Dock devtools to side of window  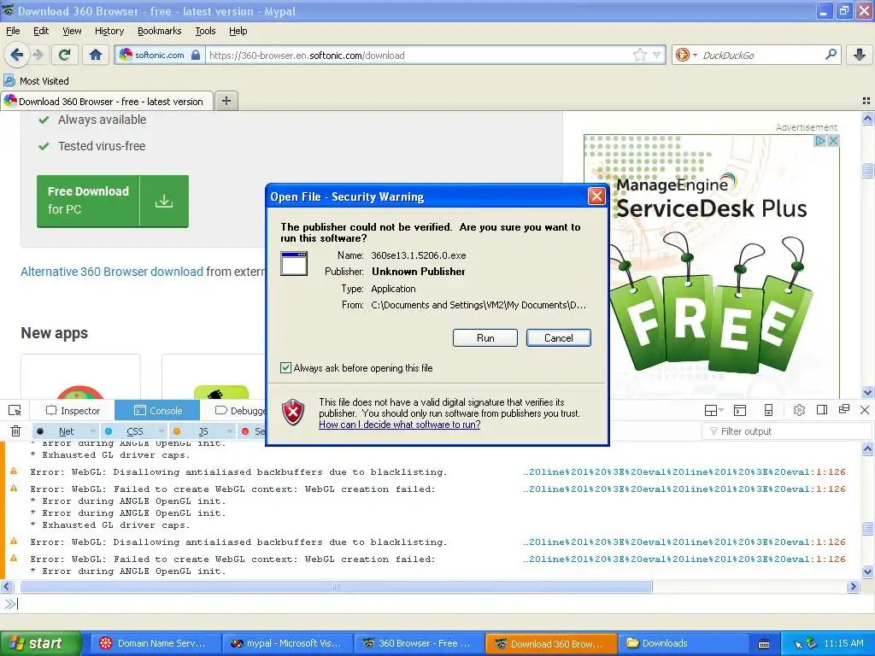pos(822,410)
